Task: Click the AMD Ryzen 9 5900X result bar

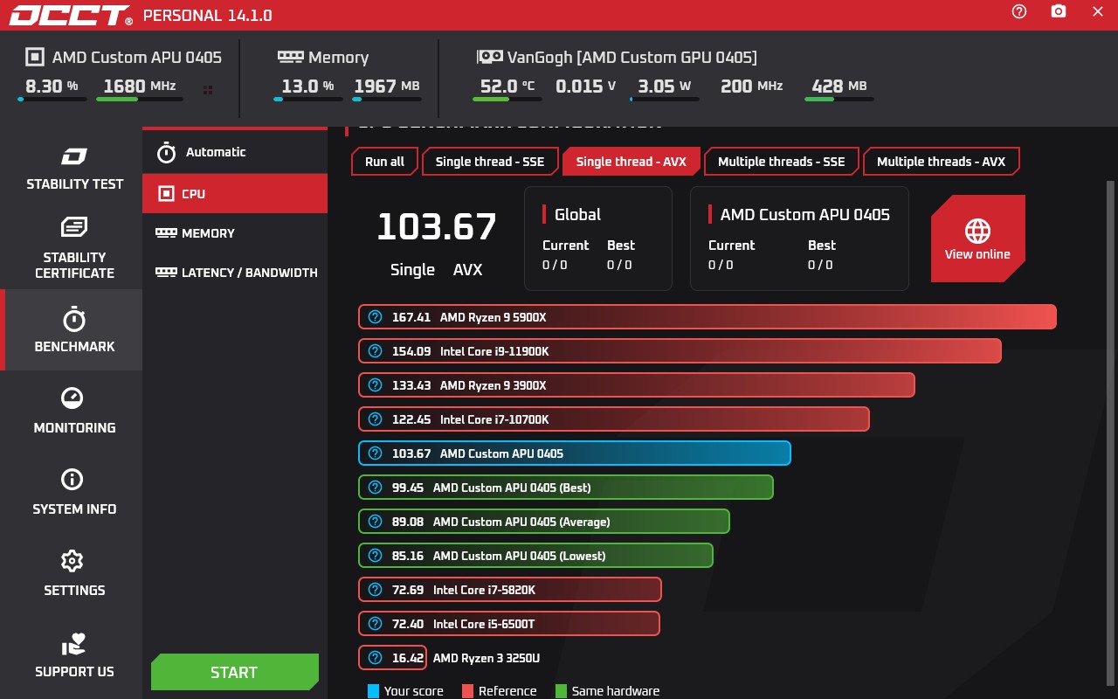Action: point(707,317)
